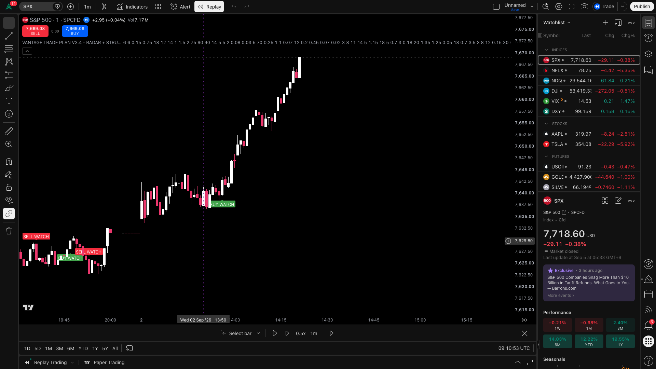Toggle magnet mode

pos(9,161)
